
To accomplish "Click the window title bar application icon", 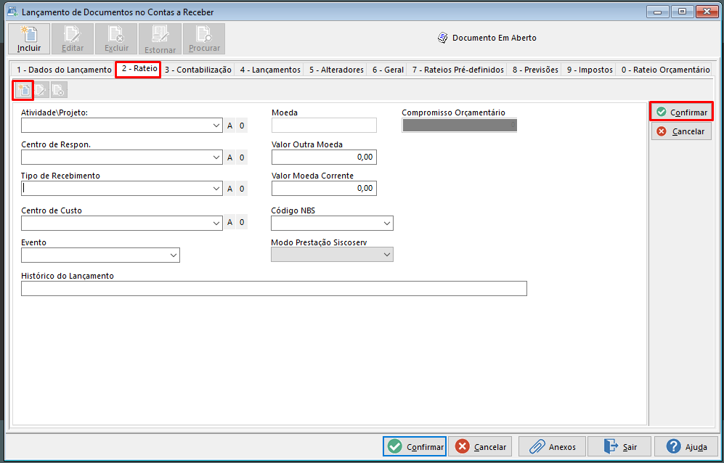I will pos(13,11).
